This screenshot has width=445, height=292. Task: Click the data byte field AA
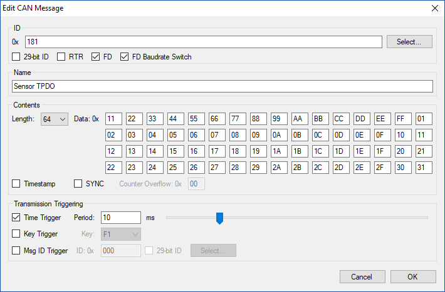[x=300, y=119]
